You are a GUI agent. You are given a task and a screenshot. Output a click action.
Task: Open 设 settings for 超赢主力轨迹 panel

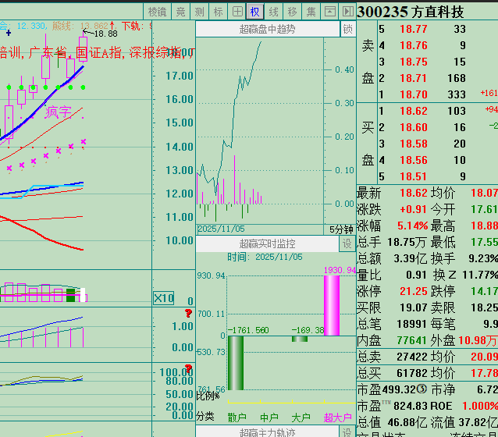[x=347, y=432]
